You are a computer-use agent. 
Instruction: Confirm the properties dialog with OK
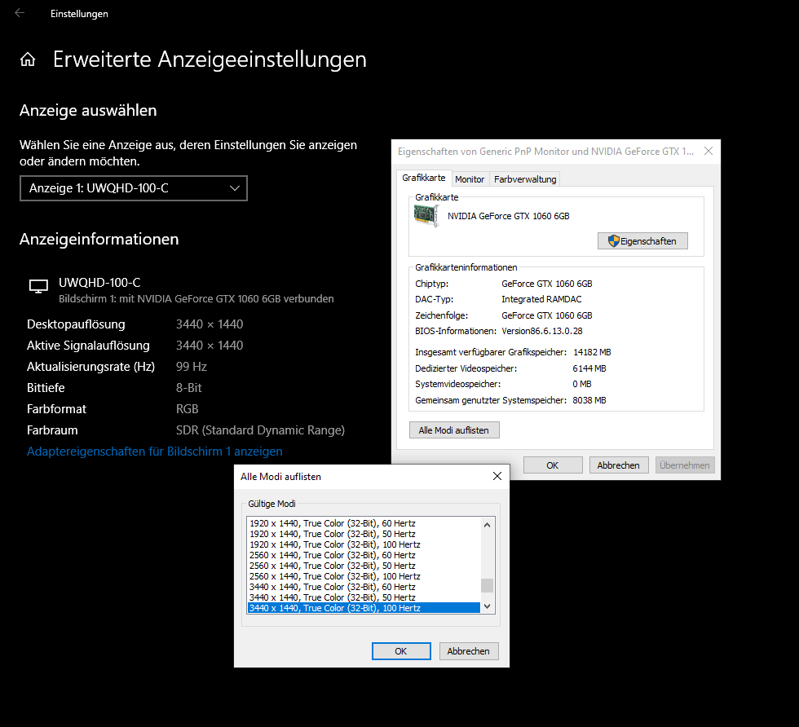(x=553, y=465)
